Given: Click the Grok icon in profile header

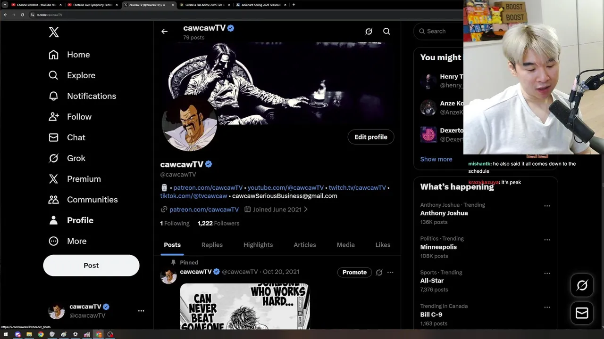Looking at the screenshot, I should point(369,32).
